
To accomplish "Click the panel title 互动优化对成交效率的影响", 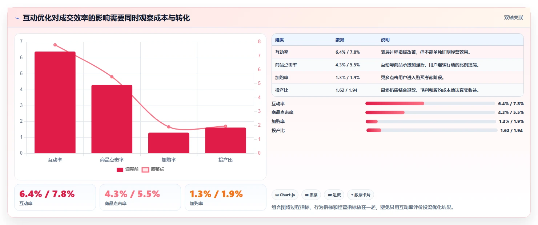I will [106, 18].
